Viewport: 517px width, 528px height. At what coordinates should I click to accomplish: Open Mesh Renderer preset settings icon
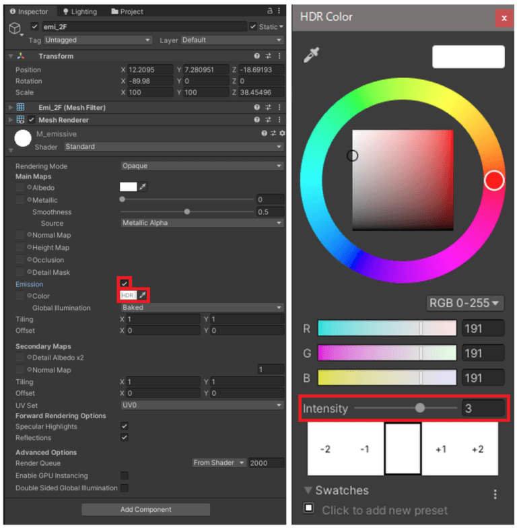(268, 120)
